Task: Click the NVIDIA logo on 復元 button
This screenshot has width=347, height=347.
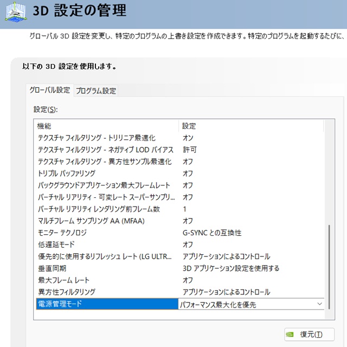Action: click(x=290, y=335)
